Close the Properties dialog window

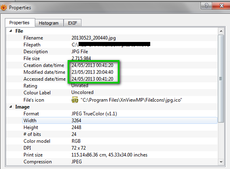pyautogui.click(x=221, y=6)
